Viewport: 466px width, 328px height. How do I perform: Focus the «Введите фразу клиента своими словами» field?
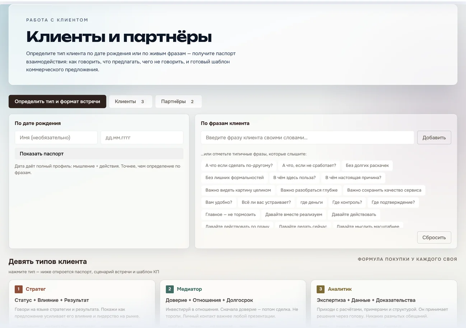tap(307, 138)
